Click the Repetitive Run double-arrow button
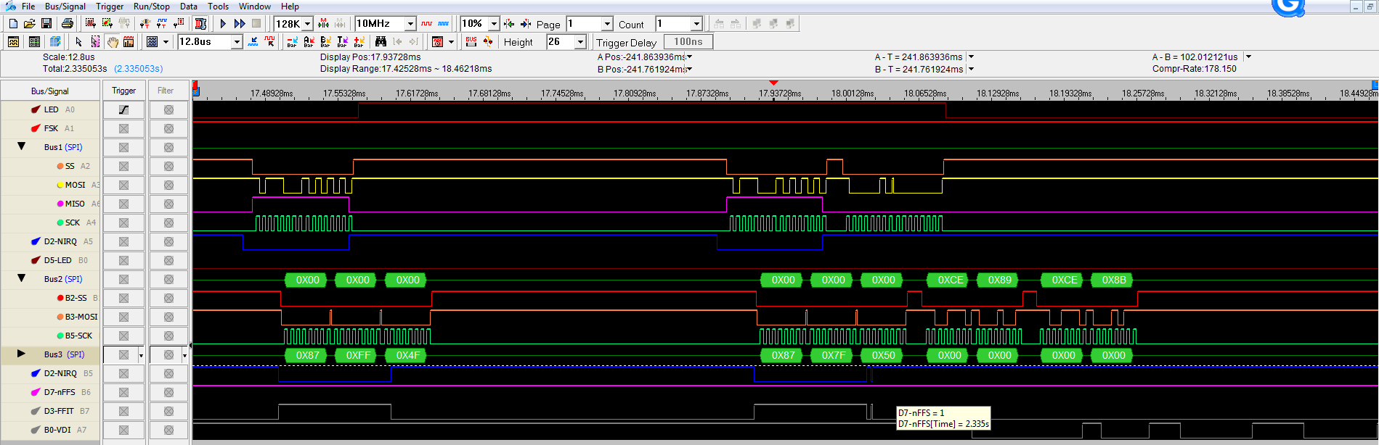 click(240, 24)
